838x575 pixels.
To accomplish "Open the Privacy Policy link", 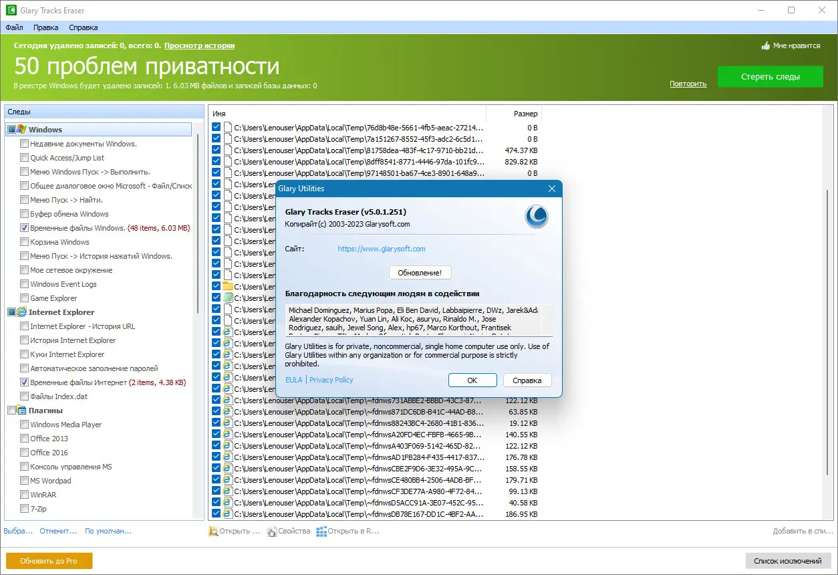I will [x=331, y=380].
